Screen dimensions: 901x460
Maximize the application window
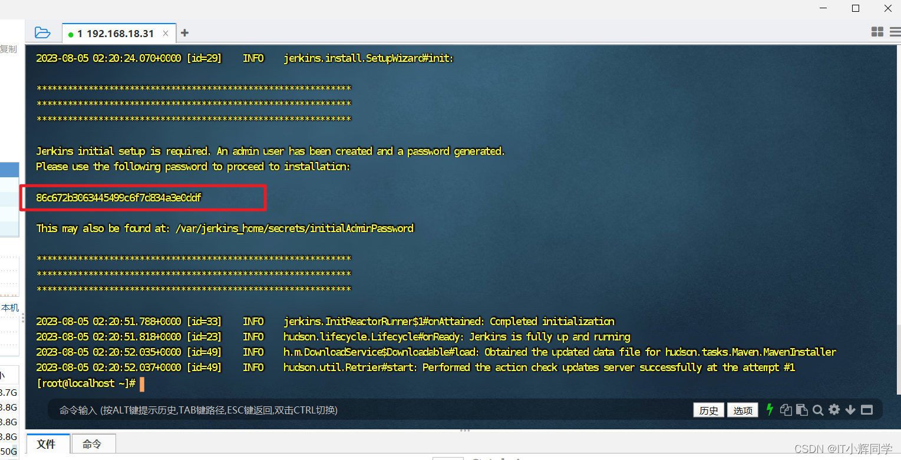click(856, 8)
